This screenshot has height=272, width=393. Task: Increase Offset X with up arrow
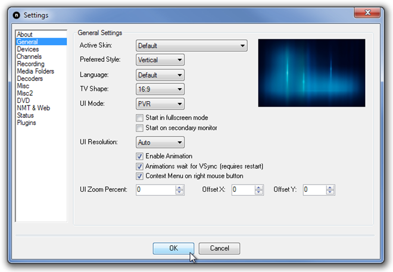258,187
